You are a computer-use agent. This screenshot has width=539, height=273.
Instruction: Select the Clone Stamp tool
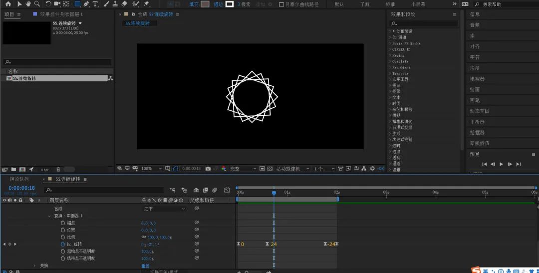tap(115, 4)
